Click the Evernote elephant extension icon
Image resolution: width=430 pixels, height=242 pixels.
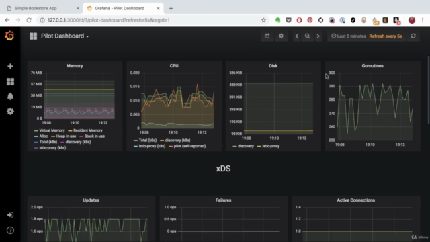pos(277,20)
